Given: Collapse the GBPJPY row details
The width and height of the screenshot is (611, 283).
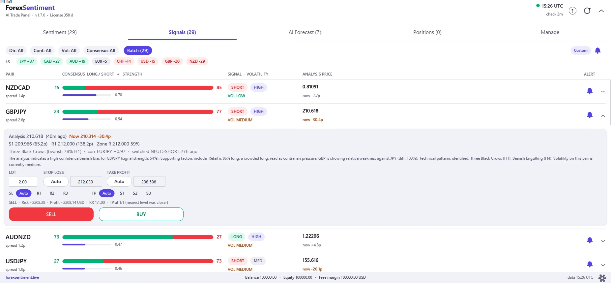Looking at the screenshot, I should [603, 116].
